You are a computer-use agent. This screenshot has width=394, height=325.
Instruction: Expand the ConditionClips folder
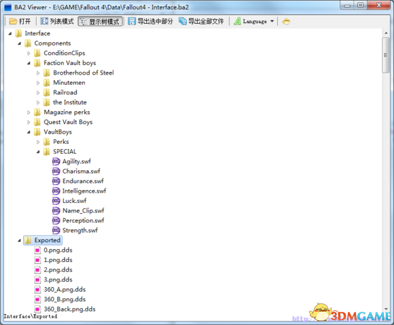click(x=29, y=53)
